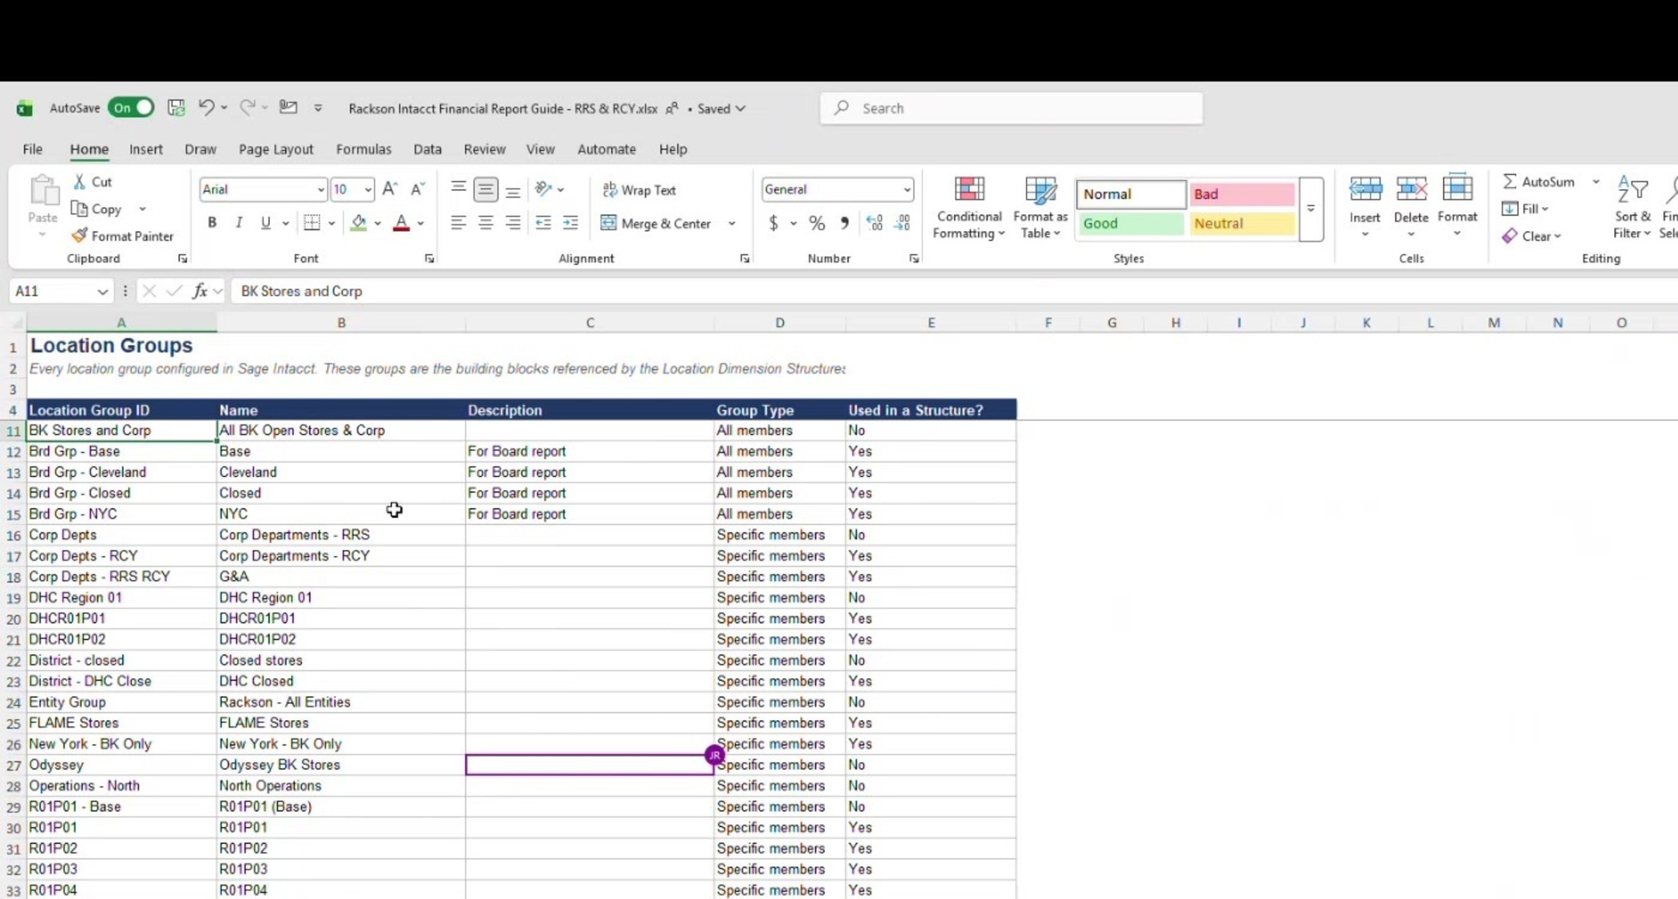The width and height of the screenshot is (1678, 899).
Task: Apply percent style
Action: pos(817,223)
